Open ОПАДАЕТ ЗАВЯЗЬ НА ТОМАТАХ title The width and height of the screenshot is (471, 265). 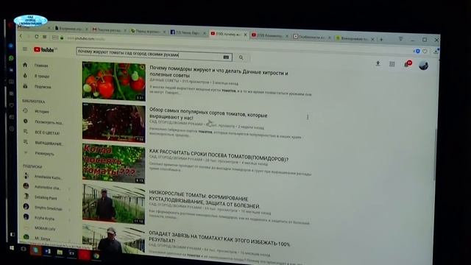[x=219, y=239]
